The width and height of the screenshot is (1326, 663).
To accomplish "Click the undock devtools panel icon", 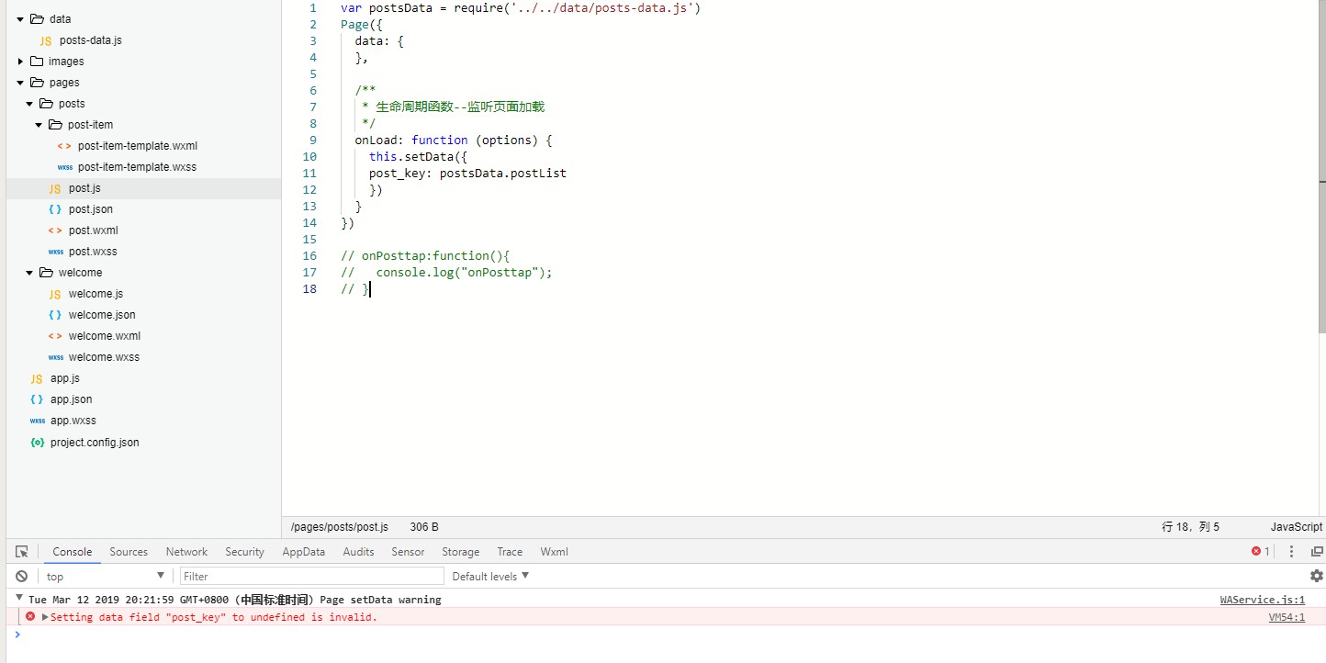I will pyautogui.click(x=1317, y=552).
